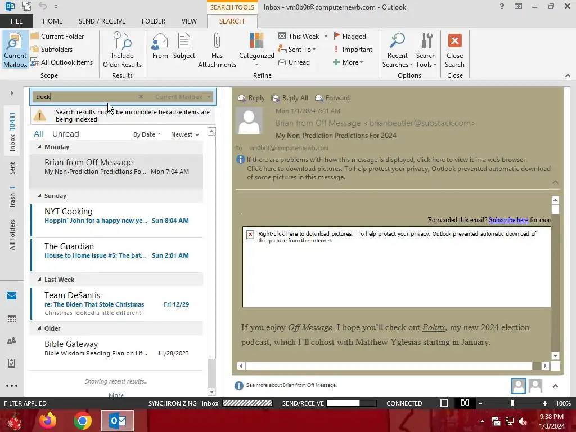The width and height of the screenshot is (576, 432).
Task: Collapse the Sunday group
Action: 39,195
